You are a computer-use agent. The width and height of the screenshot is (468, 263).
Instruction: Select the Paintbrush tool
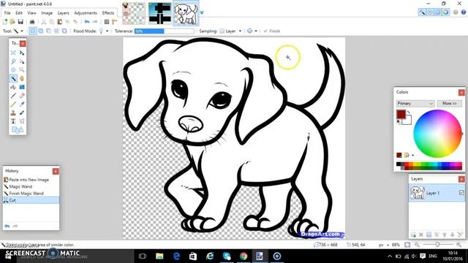[x=13, y=96]
